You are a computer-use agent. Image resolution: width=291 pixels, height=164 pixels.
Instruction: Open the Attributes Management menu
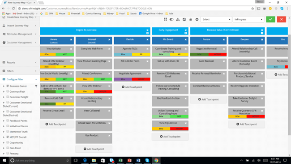click(20, 34)
